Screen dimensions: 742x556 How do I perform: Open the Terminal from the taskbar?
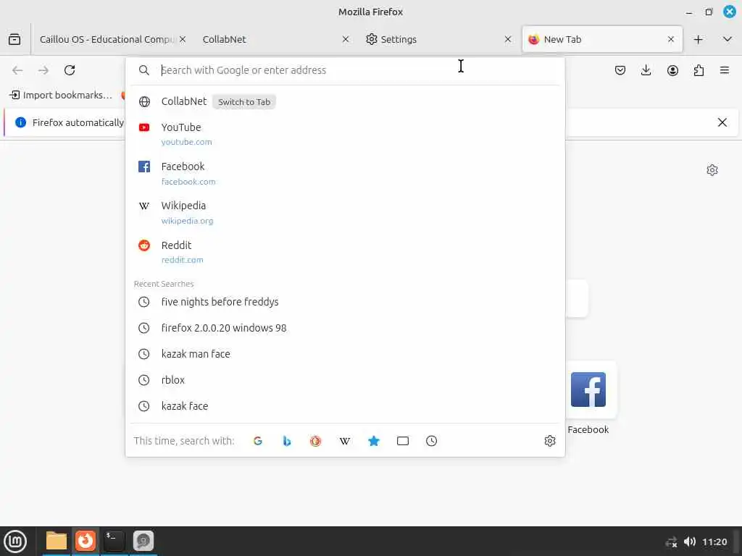click(114, 541)
